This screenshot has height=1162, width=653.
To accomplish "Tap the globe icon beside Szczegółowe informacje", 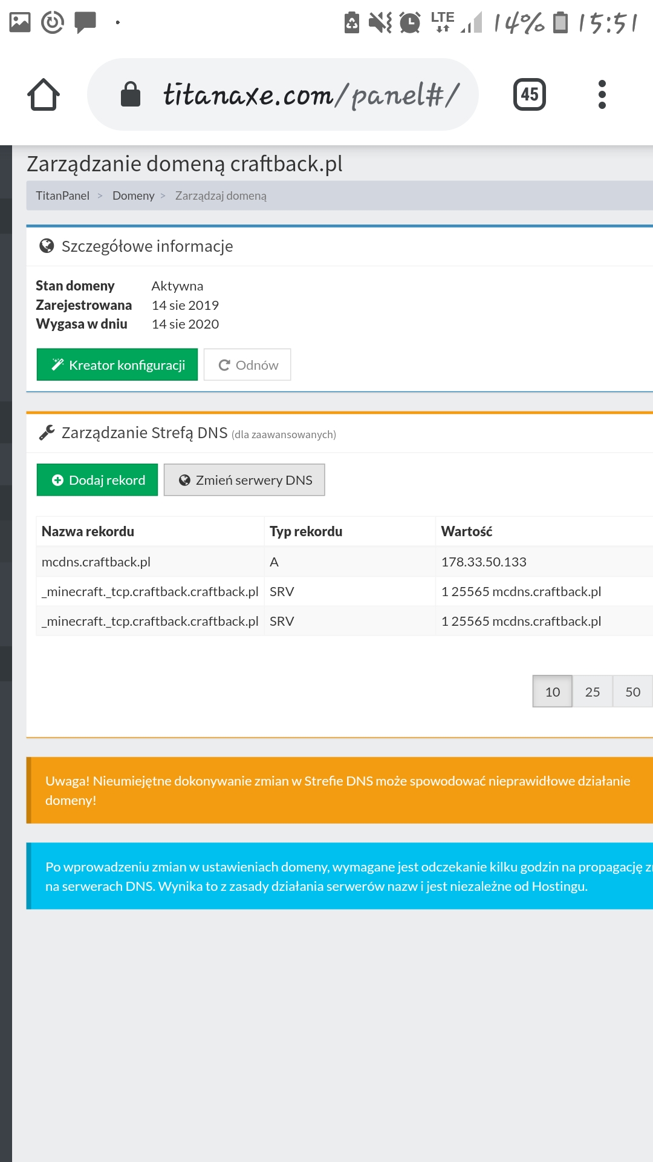I will pyautogui.click(x=47, y=246).
